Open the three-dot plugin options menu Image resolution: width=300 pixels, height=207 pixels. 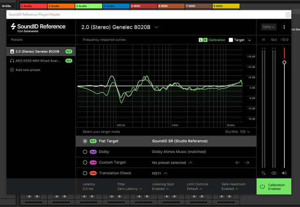point(284,27)
